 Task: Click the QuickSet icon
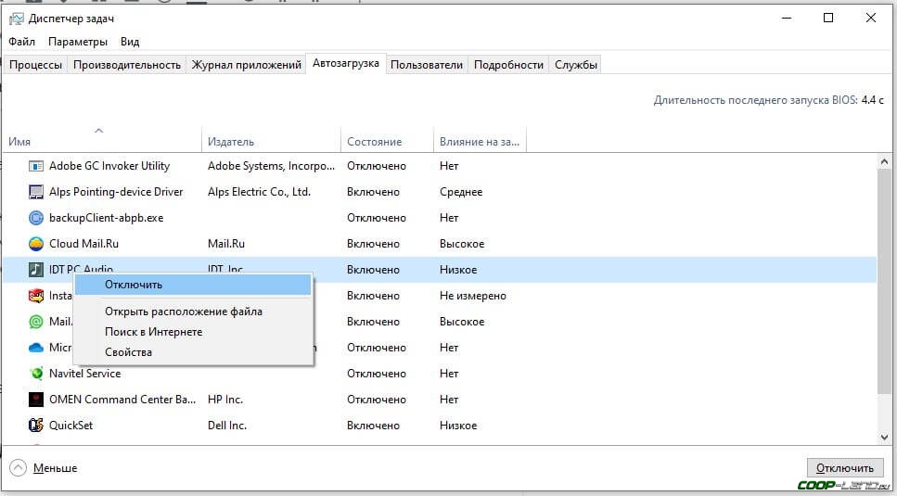pyautogui.click(x=36, y=426)
